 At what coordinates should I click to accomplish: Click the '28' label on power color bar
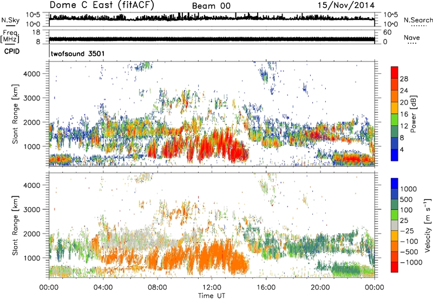404,79
